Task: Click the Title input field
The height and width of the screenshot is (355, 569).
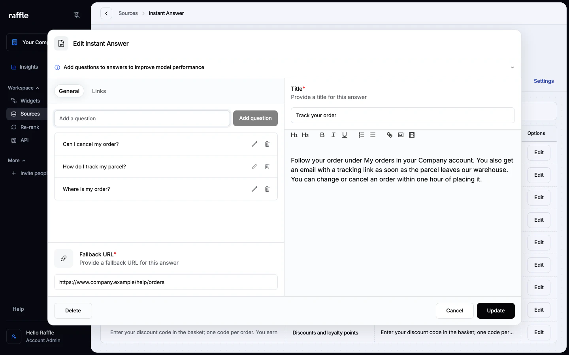Action: [x=403, y=115]
